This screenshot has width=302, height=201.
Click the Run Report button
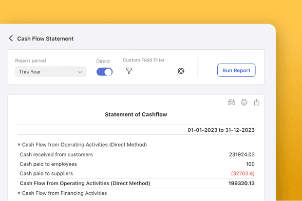[x=236, y=70]
